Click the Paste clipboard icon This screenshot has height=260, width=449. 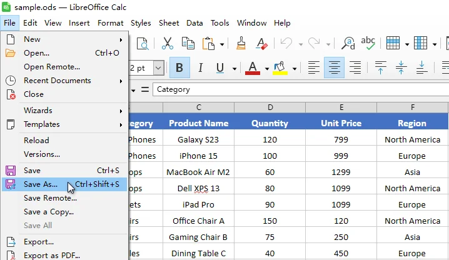(208, 44)
